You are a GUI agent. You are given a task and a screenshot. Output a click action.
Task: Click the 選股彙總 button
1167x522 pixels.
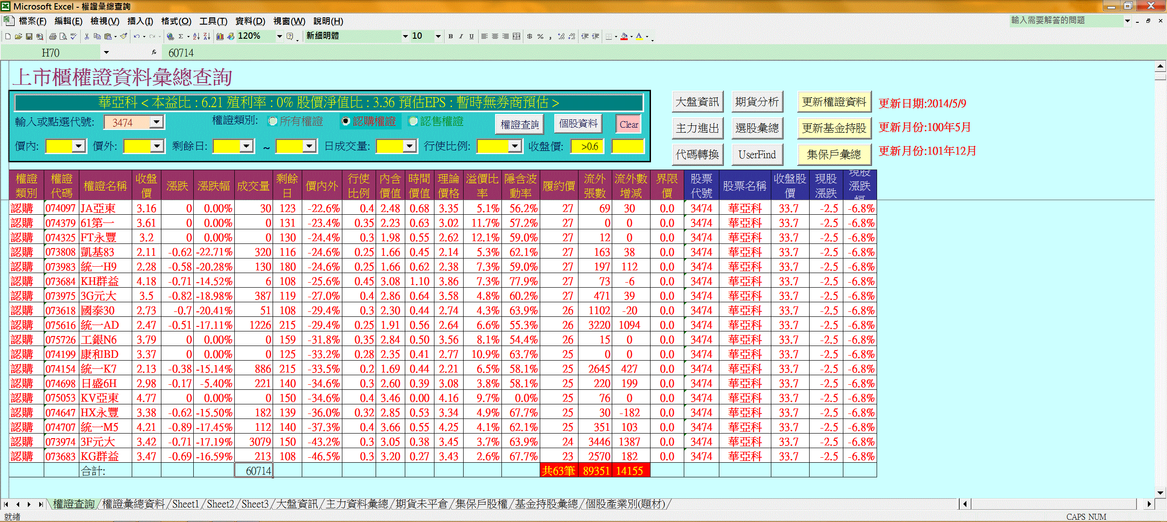point(757,129)
